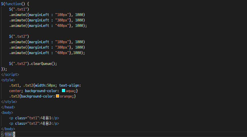
Task: Click the closing </html> tag
Action: coord(8,134)
